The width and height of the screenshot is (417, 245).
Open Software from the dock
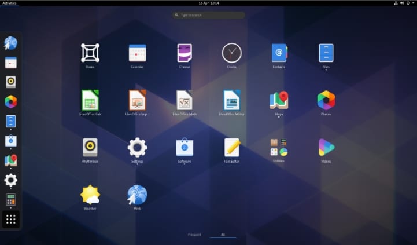10,141
